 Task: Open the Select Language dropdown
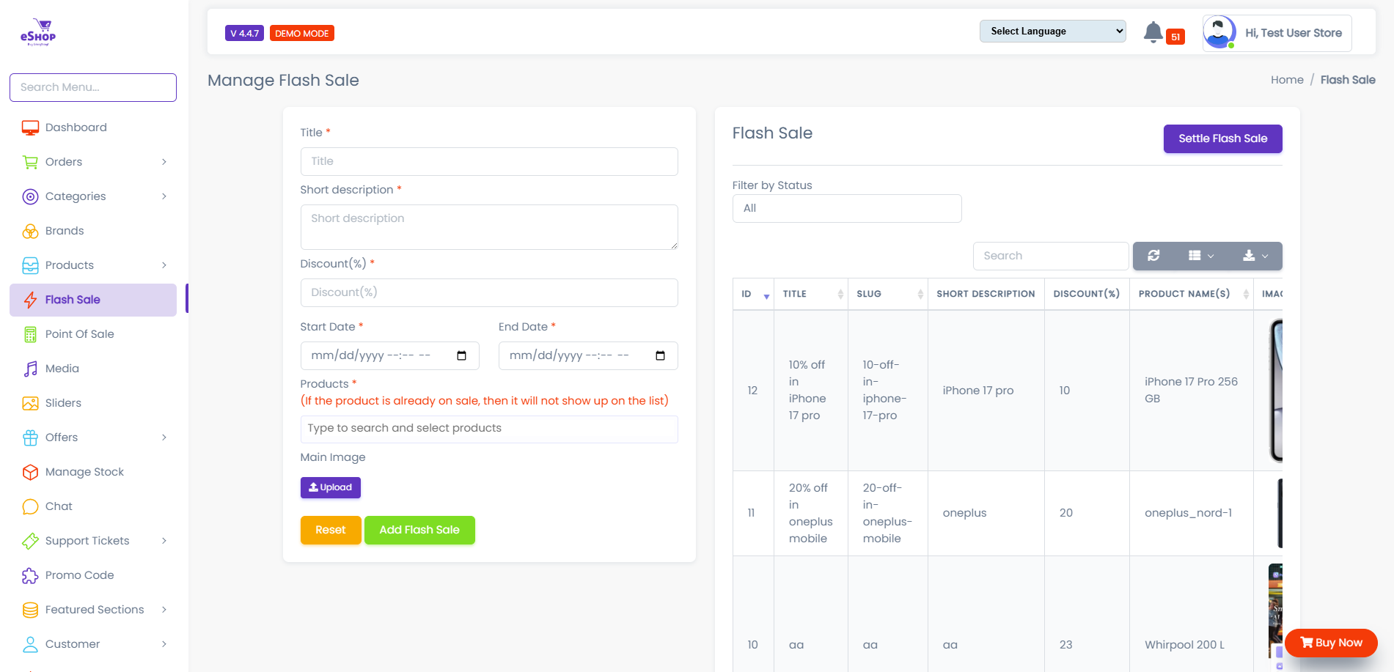click(1052, 31)
